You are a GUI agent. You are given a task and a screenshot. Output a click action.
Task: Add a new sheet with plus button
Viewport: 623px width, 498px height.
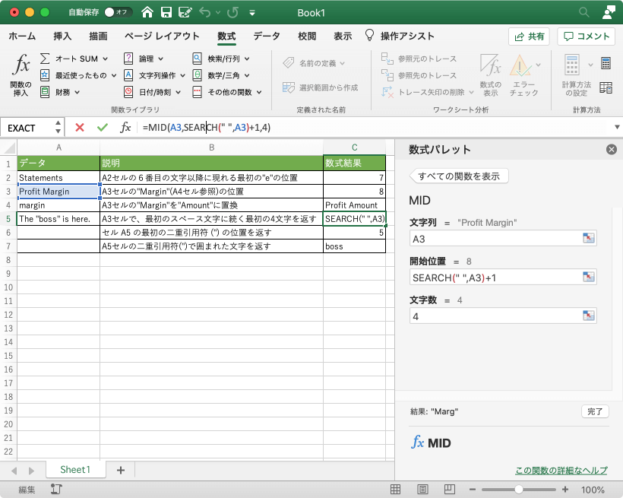click(x=121, y=470)
